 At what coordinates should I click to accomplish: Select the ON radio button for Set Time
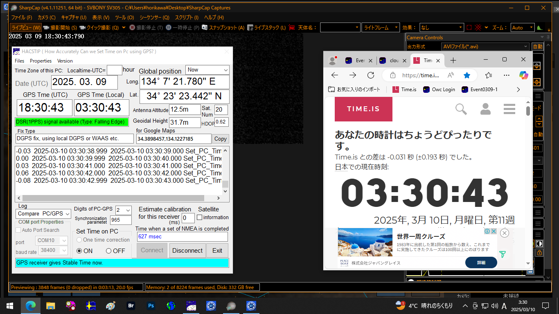79,251
